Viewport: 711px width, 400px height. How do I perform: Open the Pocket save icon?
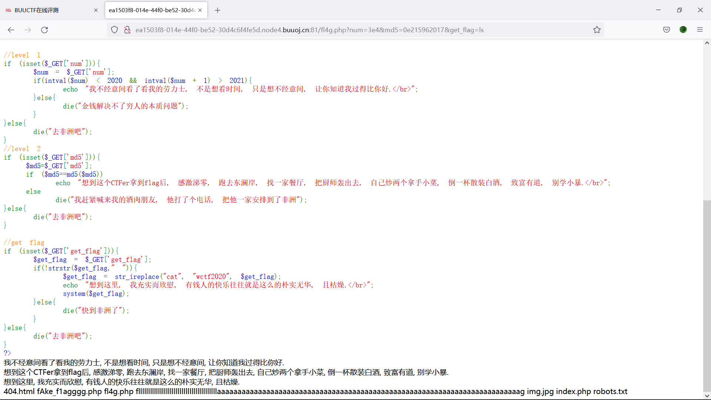[x=667, y=30]
